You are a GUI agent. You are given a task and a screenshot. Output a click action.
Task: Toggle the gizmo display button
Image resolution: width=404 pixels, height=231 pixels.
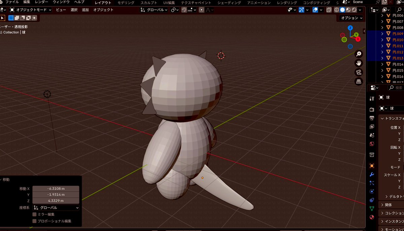pyautogui.click(x=301, y=10)
